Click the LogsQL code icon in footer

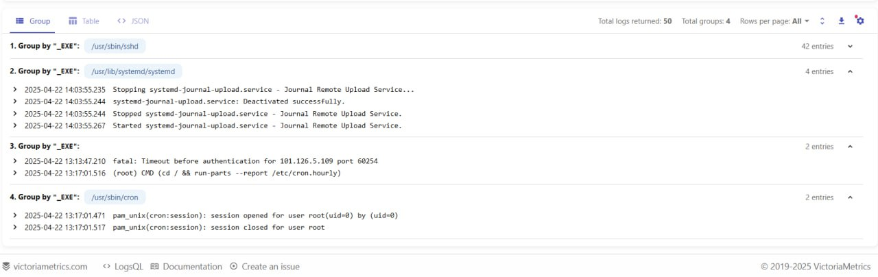pyautogui.click(x=107, y=267)
